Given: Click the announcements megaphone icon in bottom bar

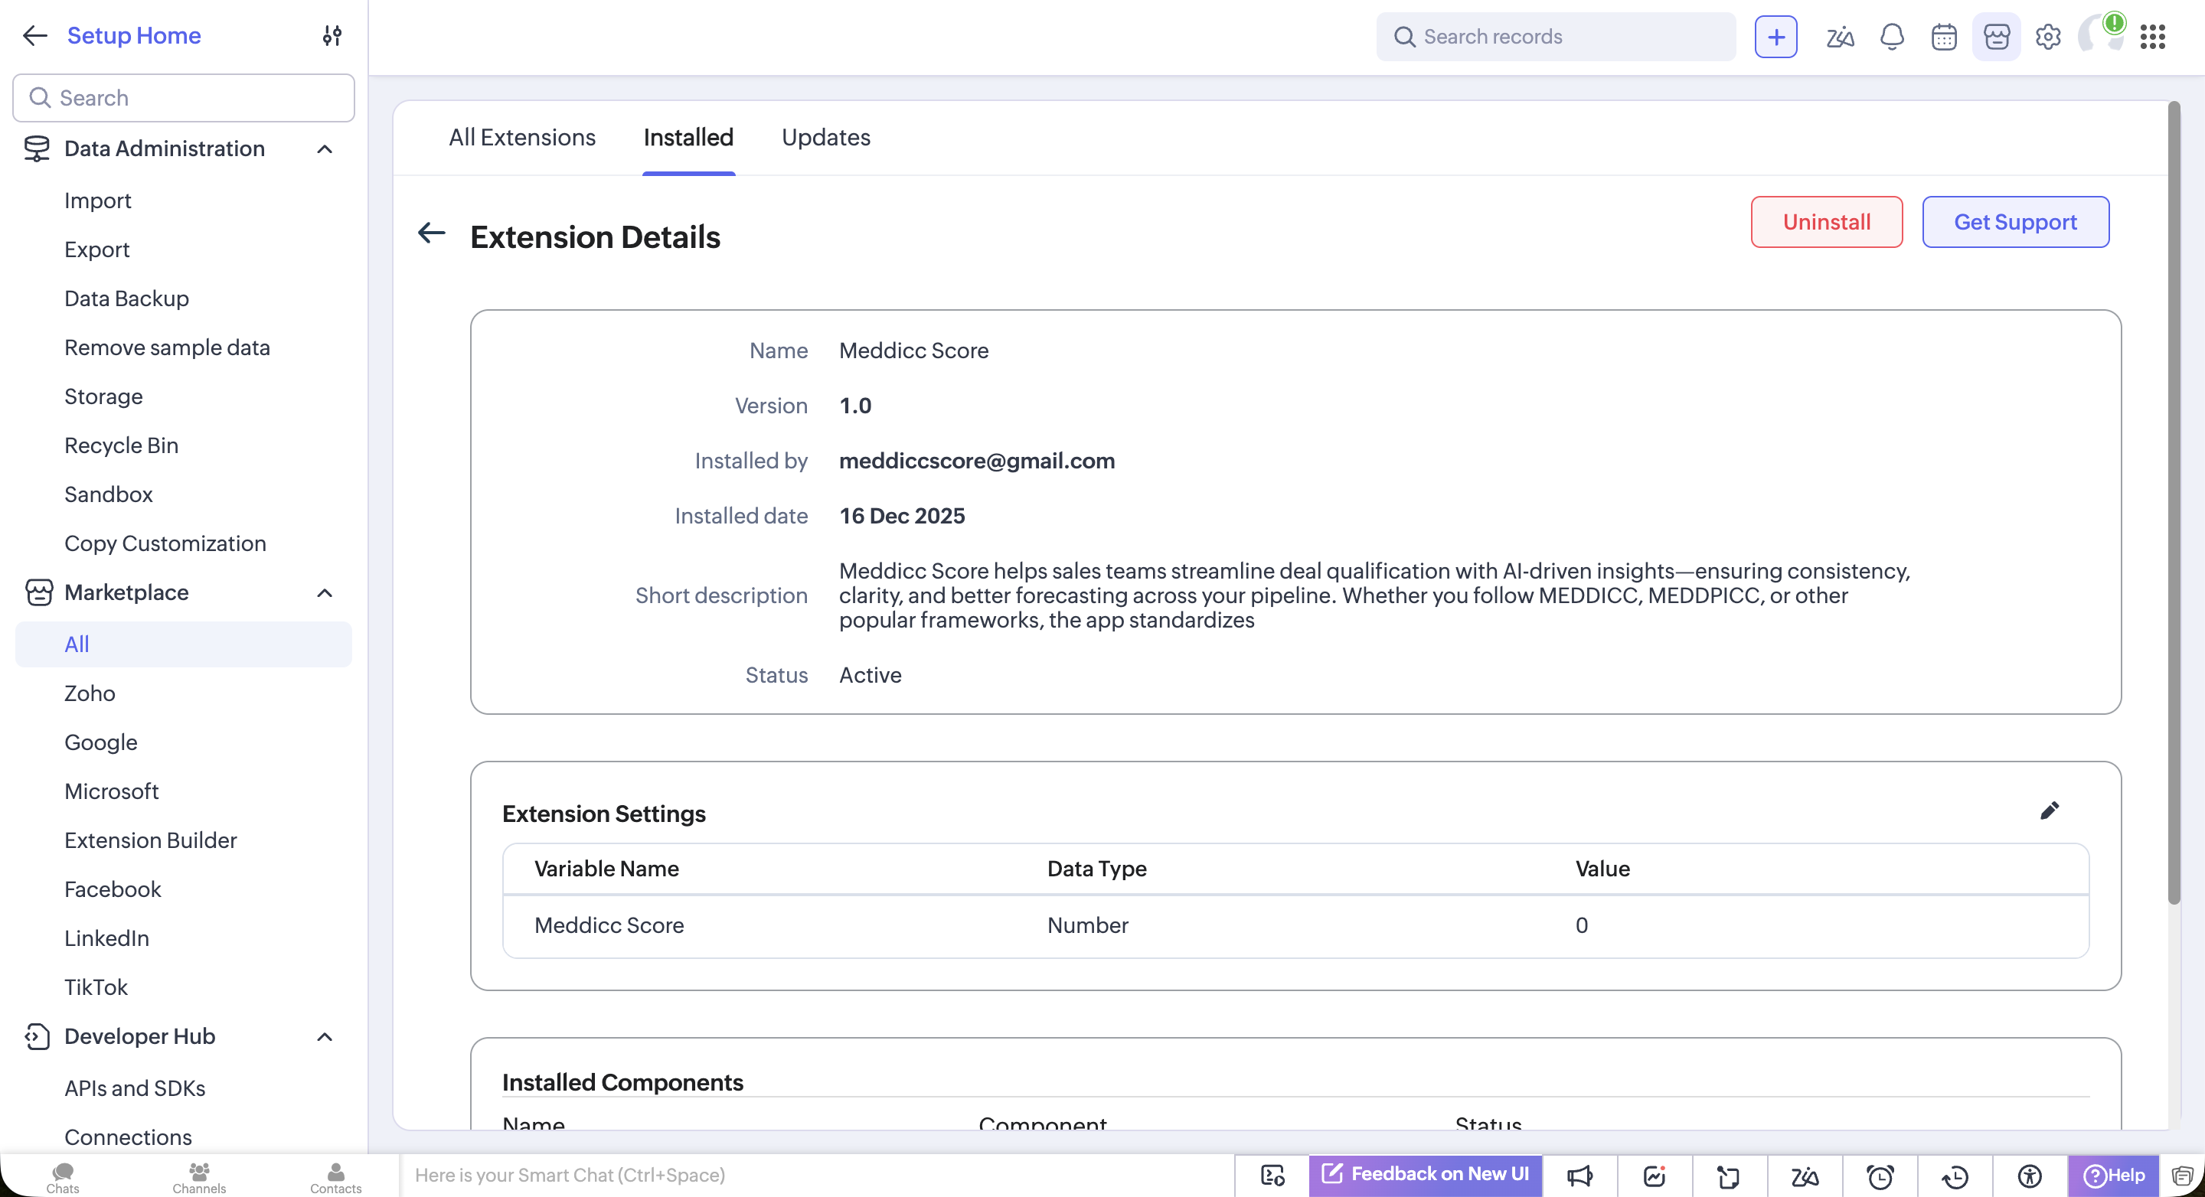Looking at the screenshot, I should pos(1579,1176).
